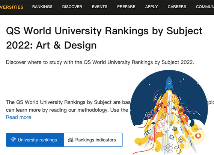The height and width of the screenshot is (155, 214).
Task: Open the CAREERS menu
Action: 177,7
